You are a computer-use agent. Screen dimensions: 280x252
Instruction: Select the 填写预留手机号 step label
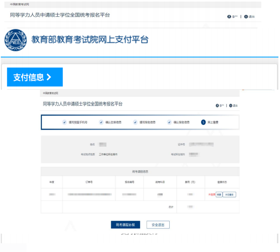[78, 122]
